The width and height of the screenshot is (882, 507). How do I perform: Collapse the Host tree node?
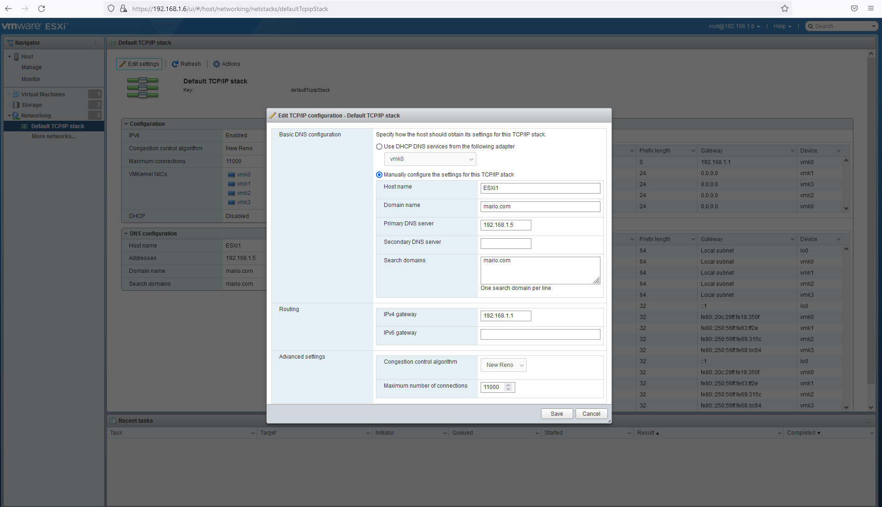(9, 57)
